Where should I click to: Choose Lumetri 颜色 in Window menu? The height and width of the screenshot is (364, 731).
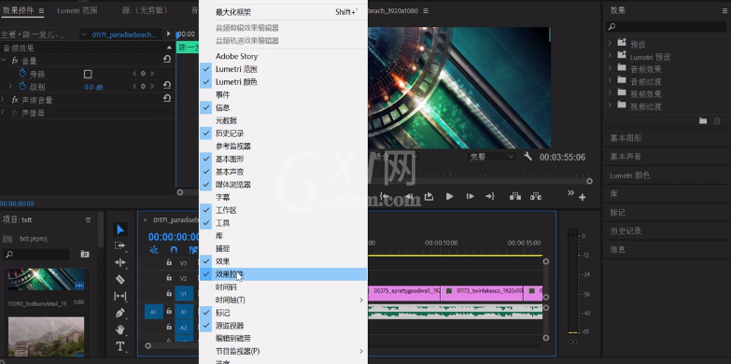[284, 82]
